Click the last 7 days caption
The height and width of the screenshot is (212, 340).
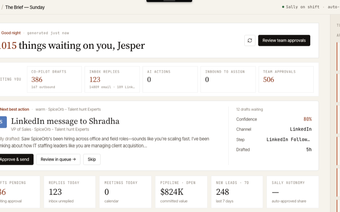click(x=225, y=201)
